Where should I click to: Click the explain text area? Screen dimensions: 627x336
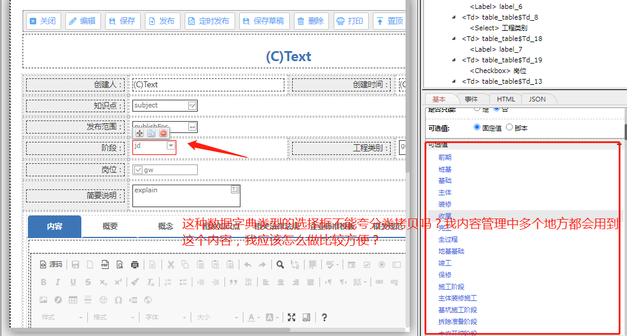pyautogui.click(x=186, y=195)
